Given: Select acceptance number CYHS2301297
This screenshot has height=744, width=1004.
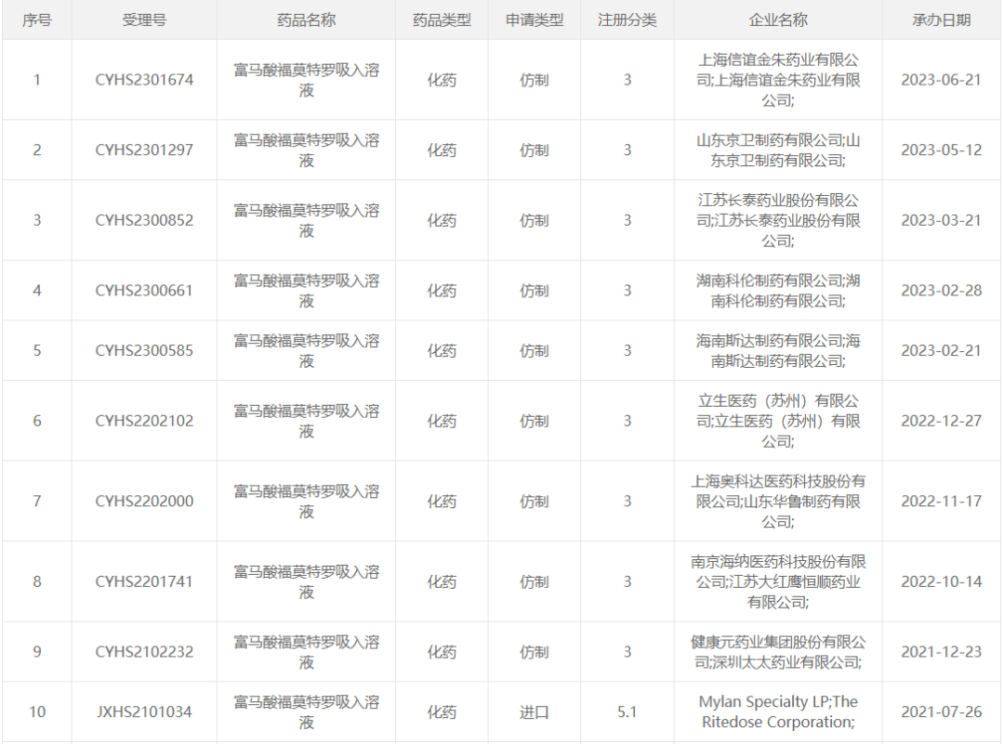Looking at the screenshot, I should 144,150.
